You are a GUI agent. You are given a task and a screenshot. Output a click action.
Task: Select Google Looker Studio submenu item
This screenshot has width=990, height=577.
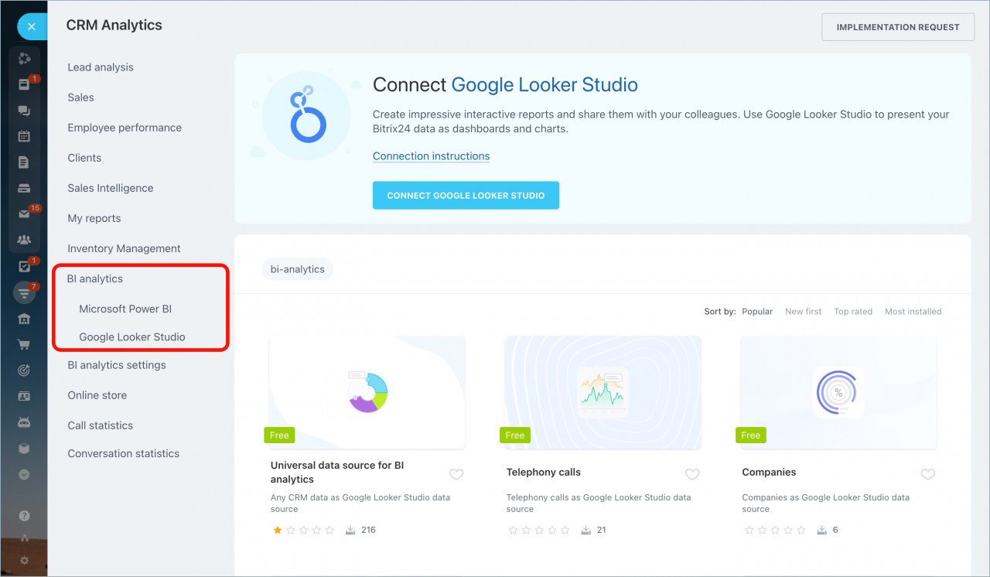(132, 337)
